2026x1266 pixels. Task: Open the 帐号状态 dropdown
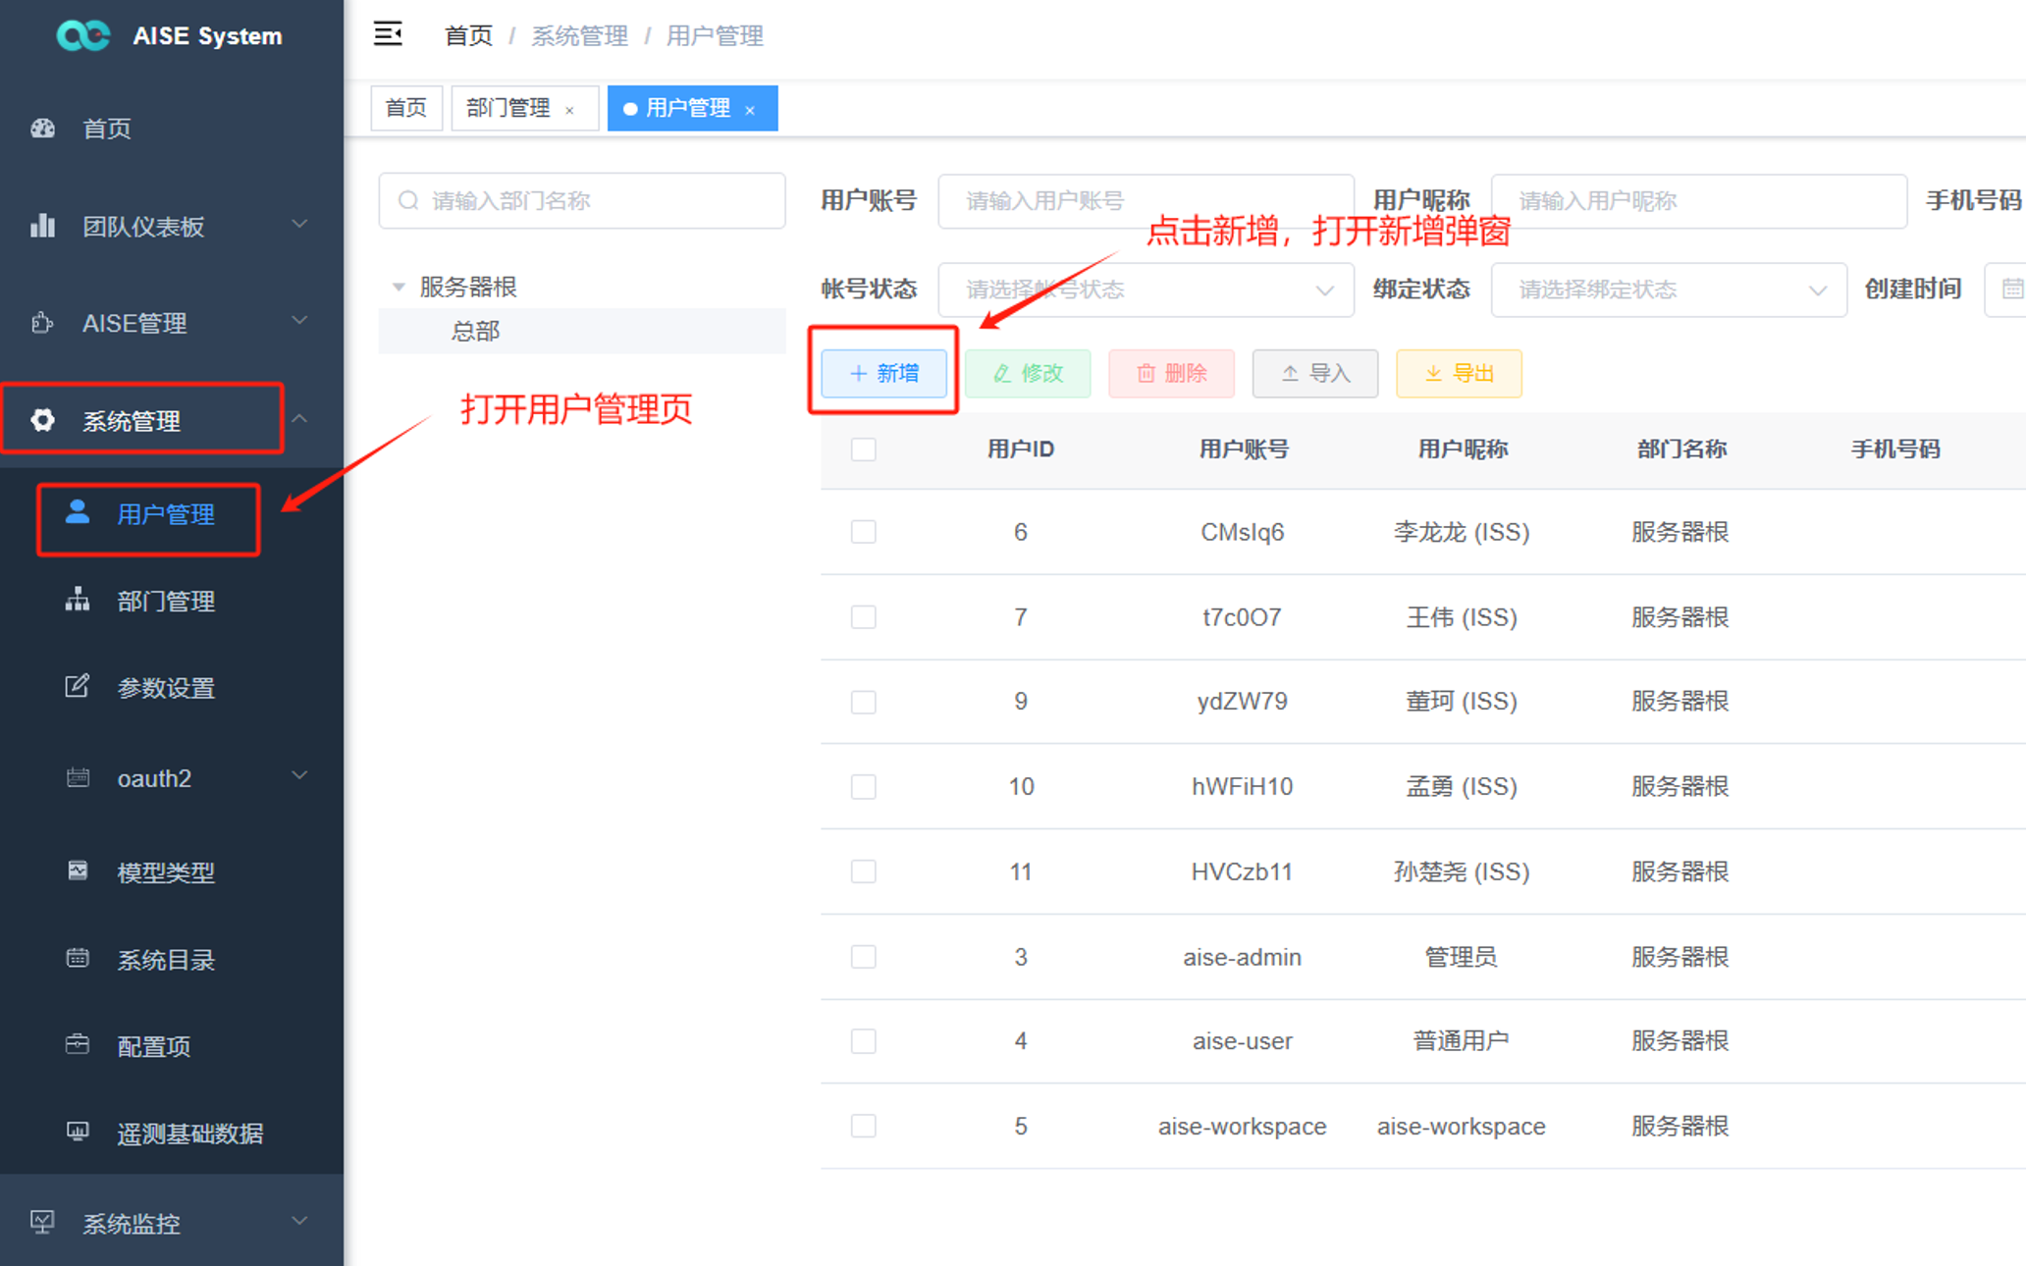tap(1146, 290)
